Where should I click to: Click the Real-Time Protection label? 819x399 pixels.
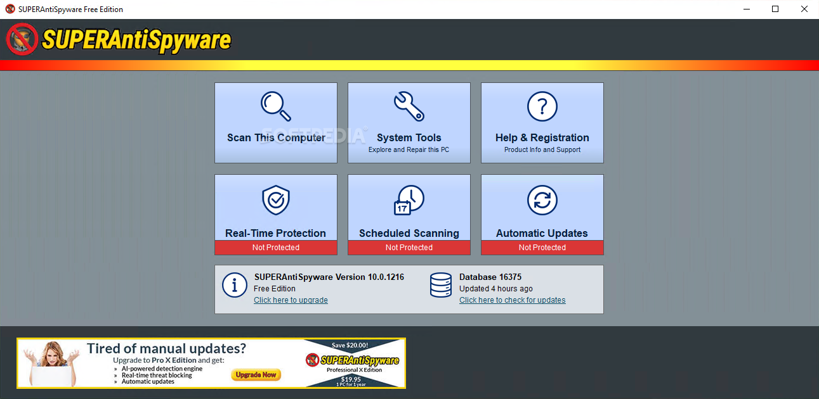click(276, 233)
